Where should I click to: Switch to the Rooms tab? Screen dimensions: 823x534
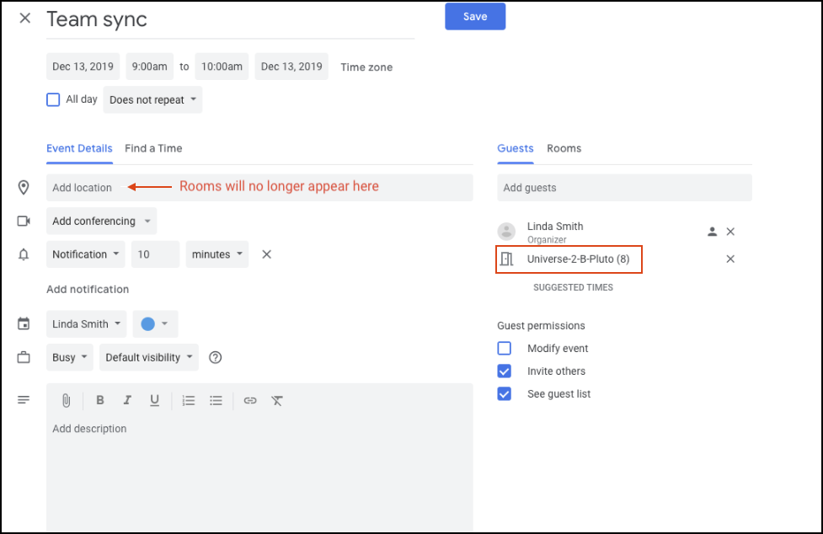pyautogui.click(x=564, y=148)
